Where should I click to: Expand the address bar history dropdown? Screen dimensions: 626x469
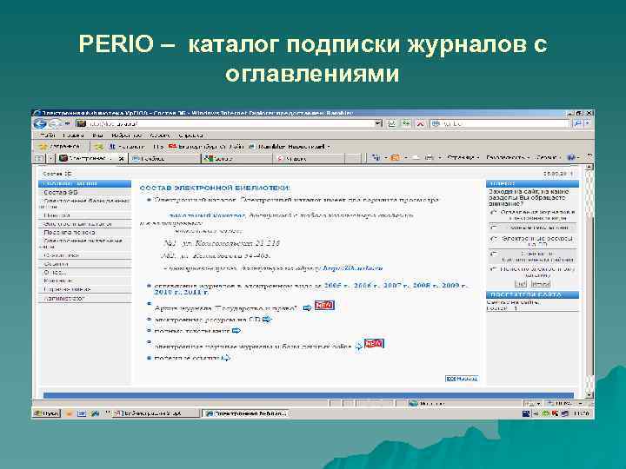(378, 124)
